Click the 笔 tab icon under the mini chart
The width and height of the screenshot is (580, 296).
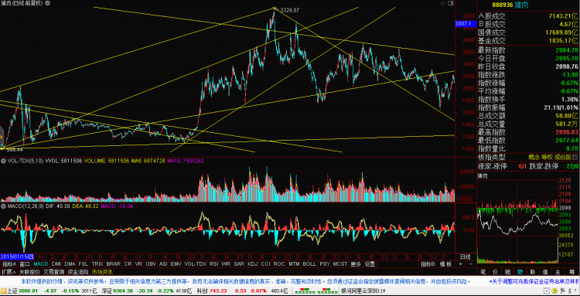(483, 272)
